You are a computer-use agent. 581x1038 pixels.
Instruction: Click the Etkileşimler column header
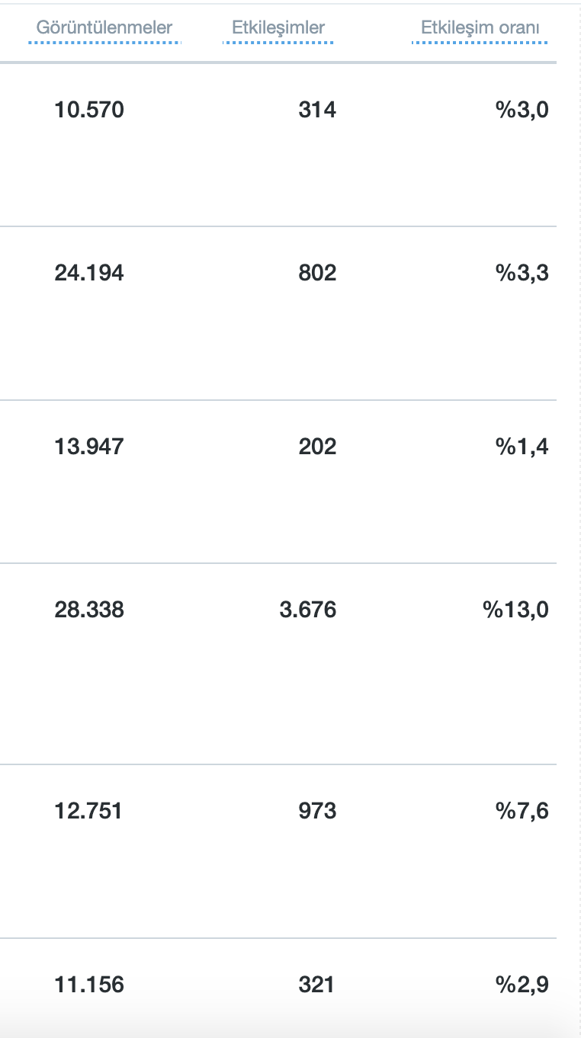pos(278,28)
